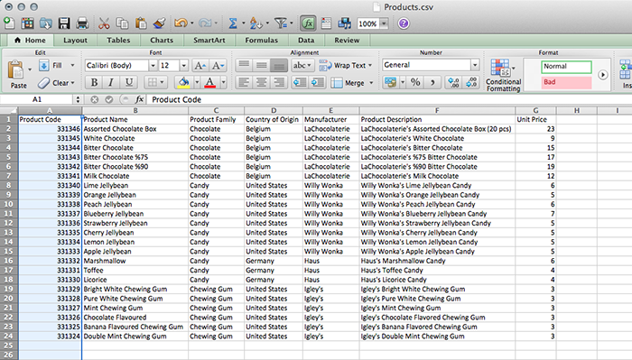Viewport: 632px width, 360px height.
Task: Increase font size with the larger A button
Action: click(x=200, y=66)
